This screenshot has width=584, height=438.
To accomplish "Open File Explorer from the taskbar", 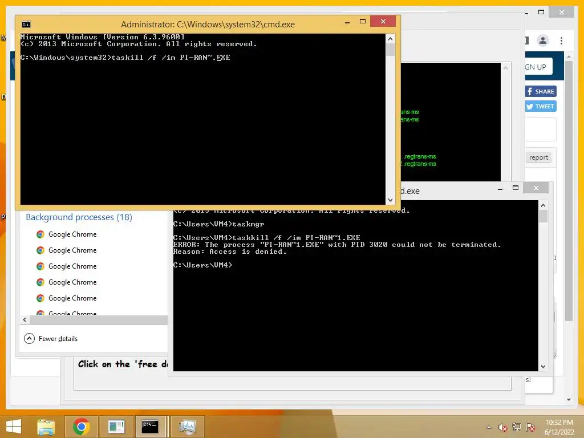I will (x=46, y=427).
